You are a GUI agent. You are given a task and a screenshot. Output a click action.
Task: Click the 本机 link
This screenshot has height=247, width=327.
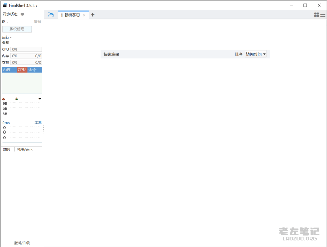38,123
